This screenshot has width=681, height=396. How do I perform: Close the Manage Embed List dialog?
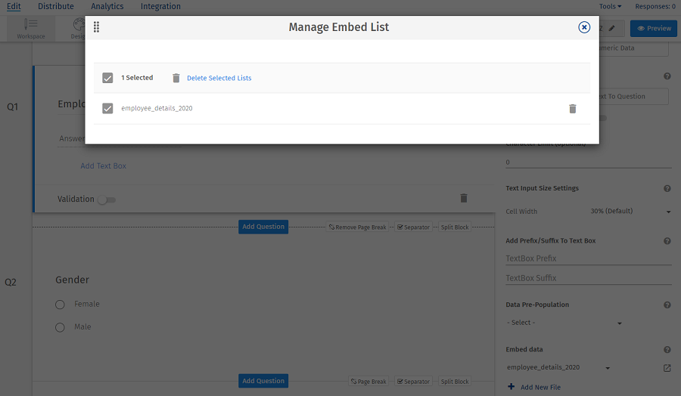pyautogui.click(x=584, y=27)
